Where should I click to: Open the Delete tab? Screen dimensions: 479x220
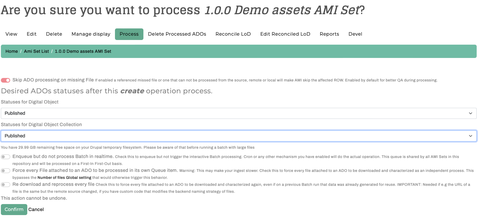(x=54, y=34)
